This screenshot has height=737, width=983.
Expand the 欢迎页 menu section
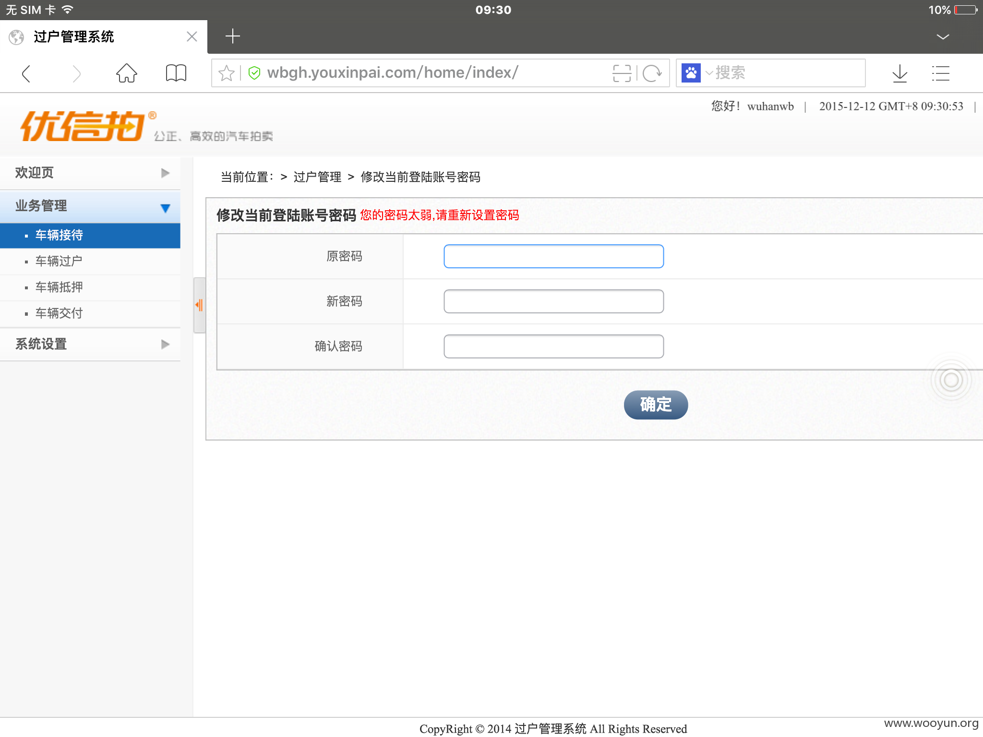(x=90, y=173)
